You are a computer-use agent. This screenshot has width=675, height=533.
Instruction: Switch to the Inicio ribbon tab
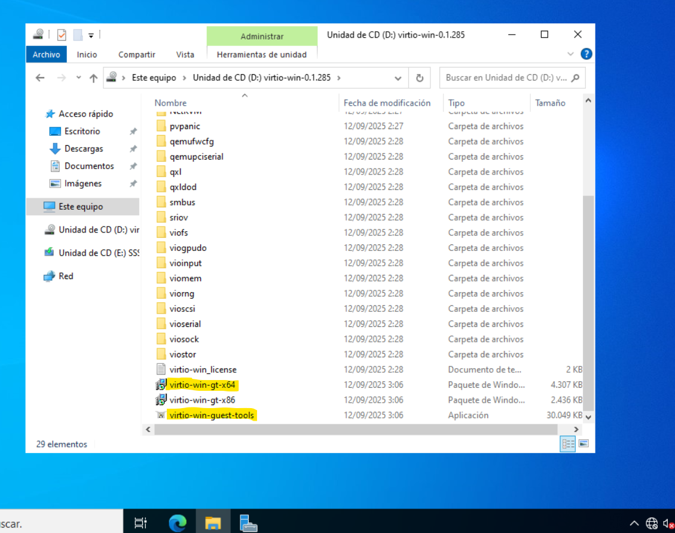click(87, 54)
